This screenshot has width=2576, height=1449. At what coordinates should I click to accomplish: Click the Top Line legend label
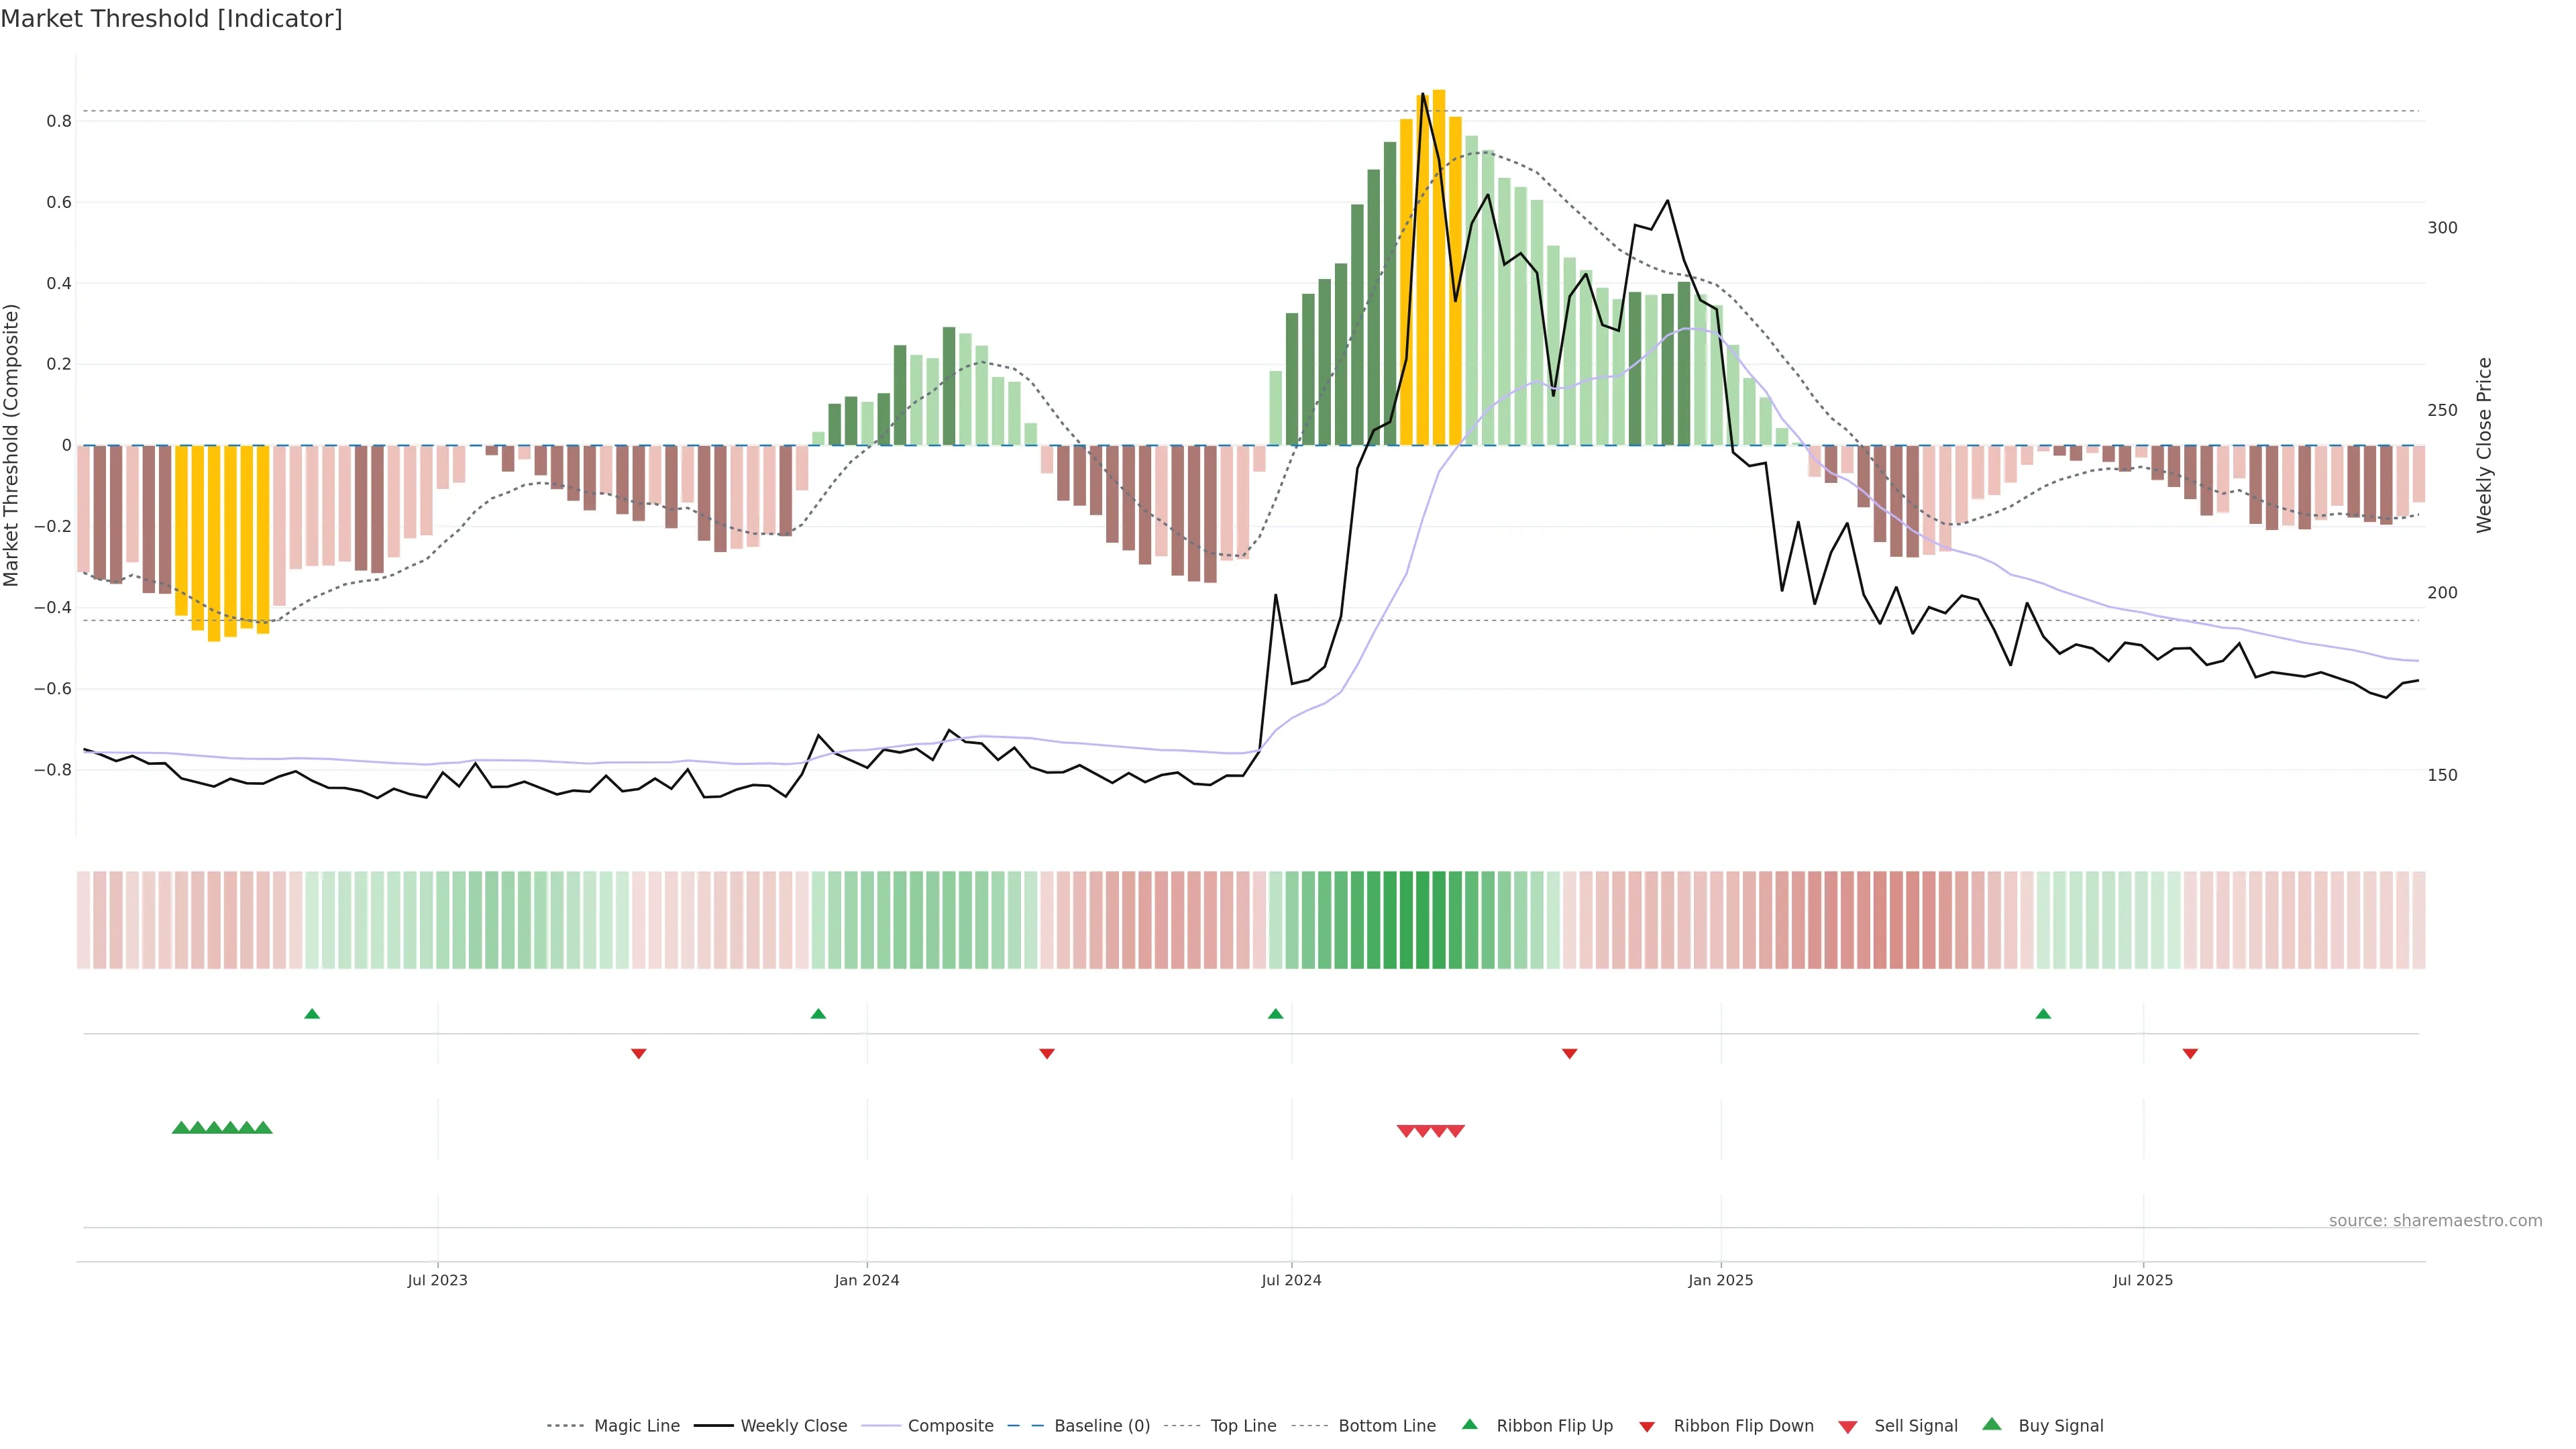(1243, 1426)
